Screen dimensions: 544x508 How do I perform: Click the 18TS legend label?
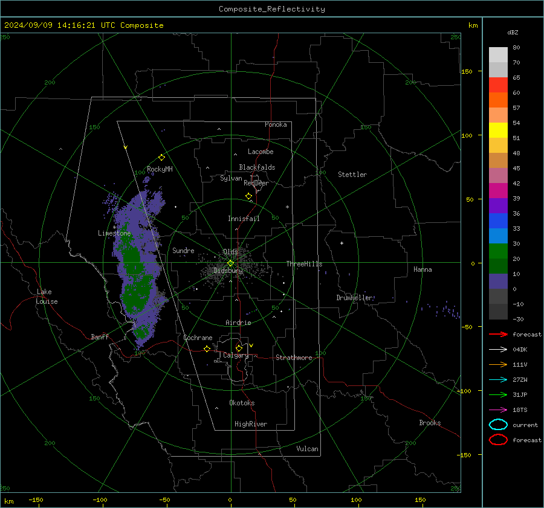coord(520,410)
